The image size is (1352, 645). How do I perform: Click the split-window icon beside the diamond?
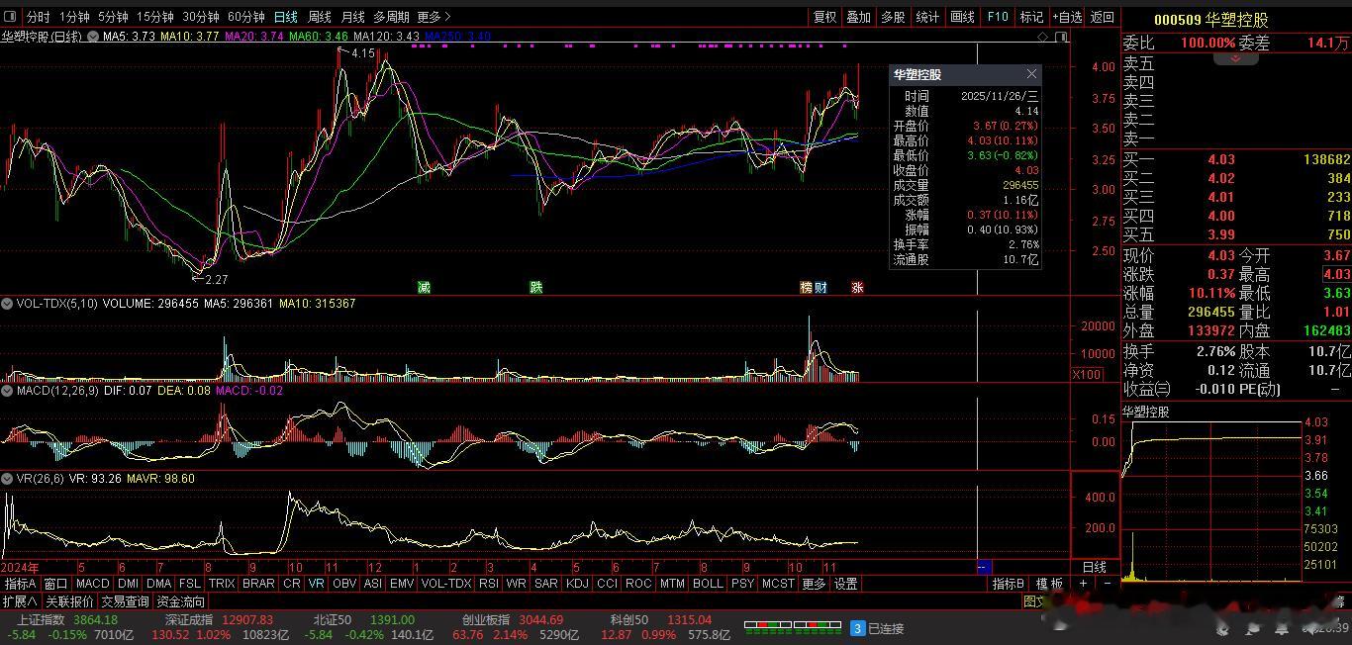pyautogui.click(x=1061, y=37)
